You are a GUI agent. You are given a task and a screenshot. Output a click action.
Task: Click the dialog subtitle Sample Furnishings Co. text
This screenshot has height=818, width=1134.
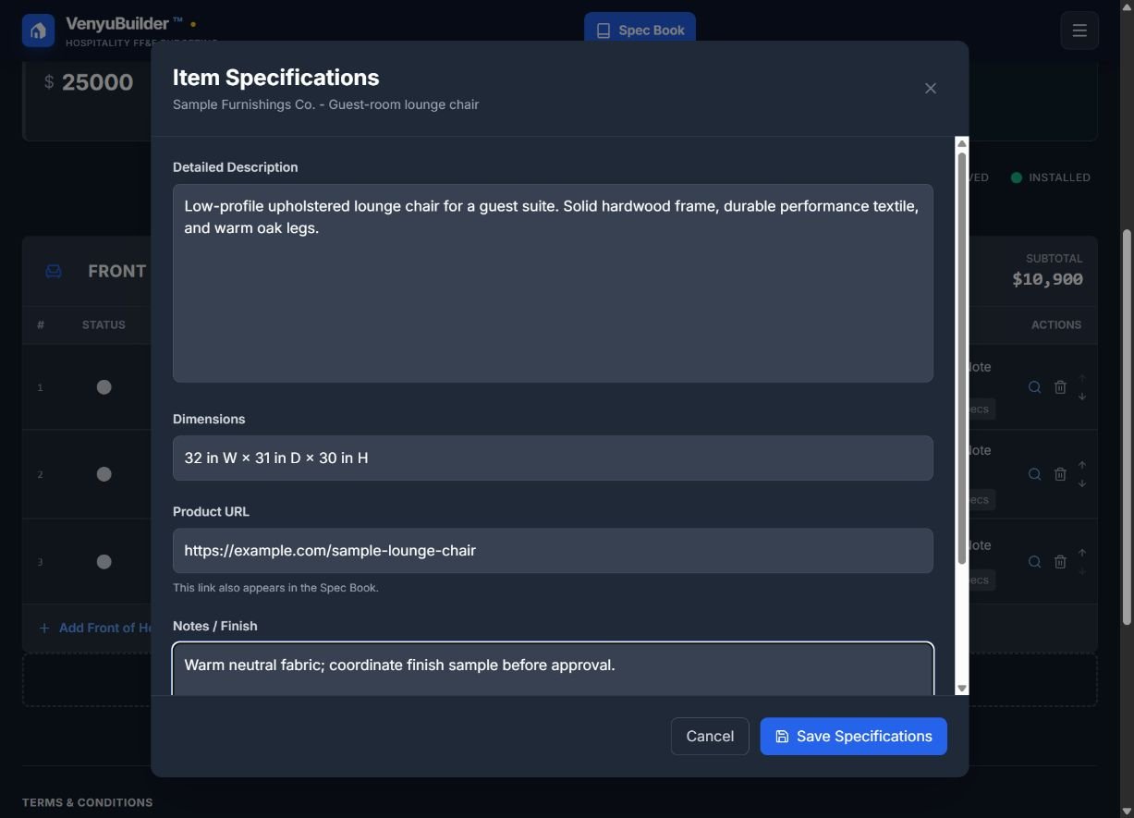(325, 104)
